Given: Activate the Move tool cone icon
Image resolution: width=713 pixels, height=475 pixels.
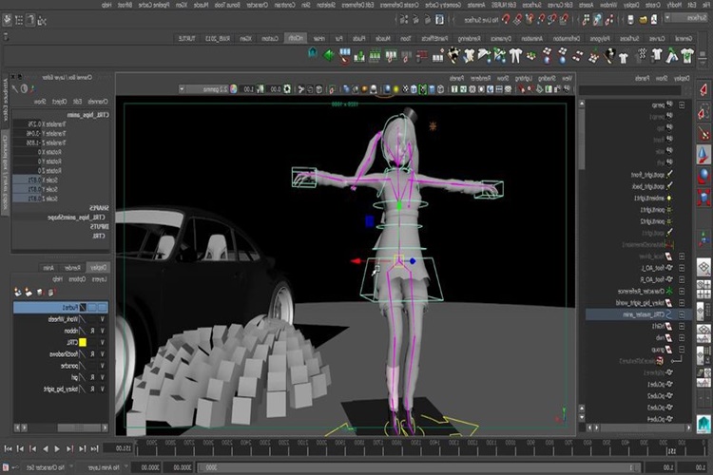Looking at the screenshot, I should click(703, 155).
